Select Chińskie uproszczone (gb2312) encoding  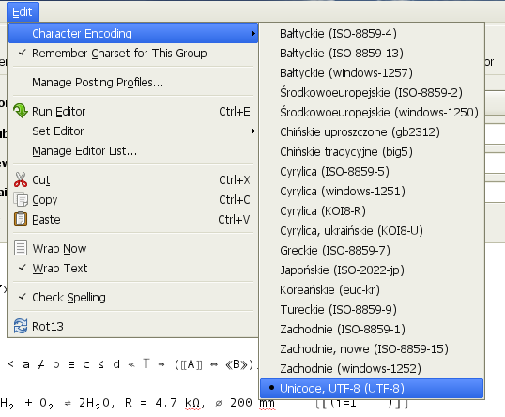(x=372, y=131)
